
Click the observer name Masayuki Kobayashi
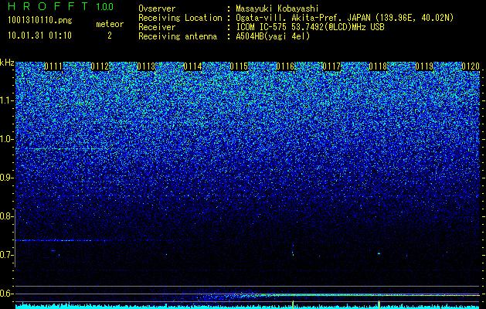[277, 8]
